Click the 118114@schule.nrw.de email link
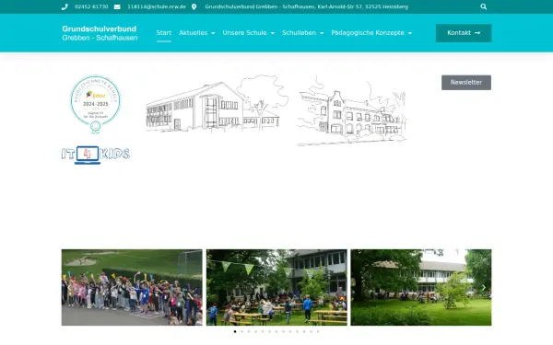The image size is (553, 345). pyautogui.click(x=157, y=6)
